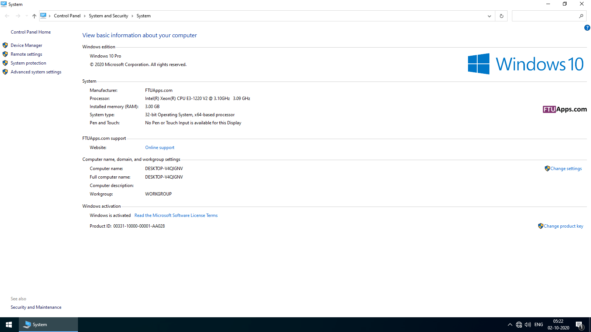Open the Action Center notifications icon
The height and width of the screenshot is (332, 591).
coord(579,325)
